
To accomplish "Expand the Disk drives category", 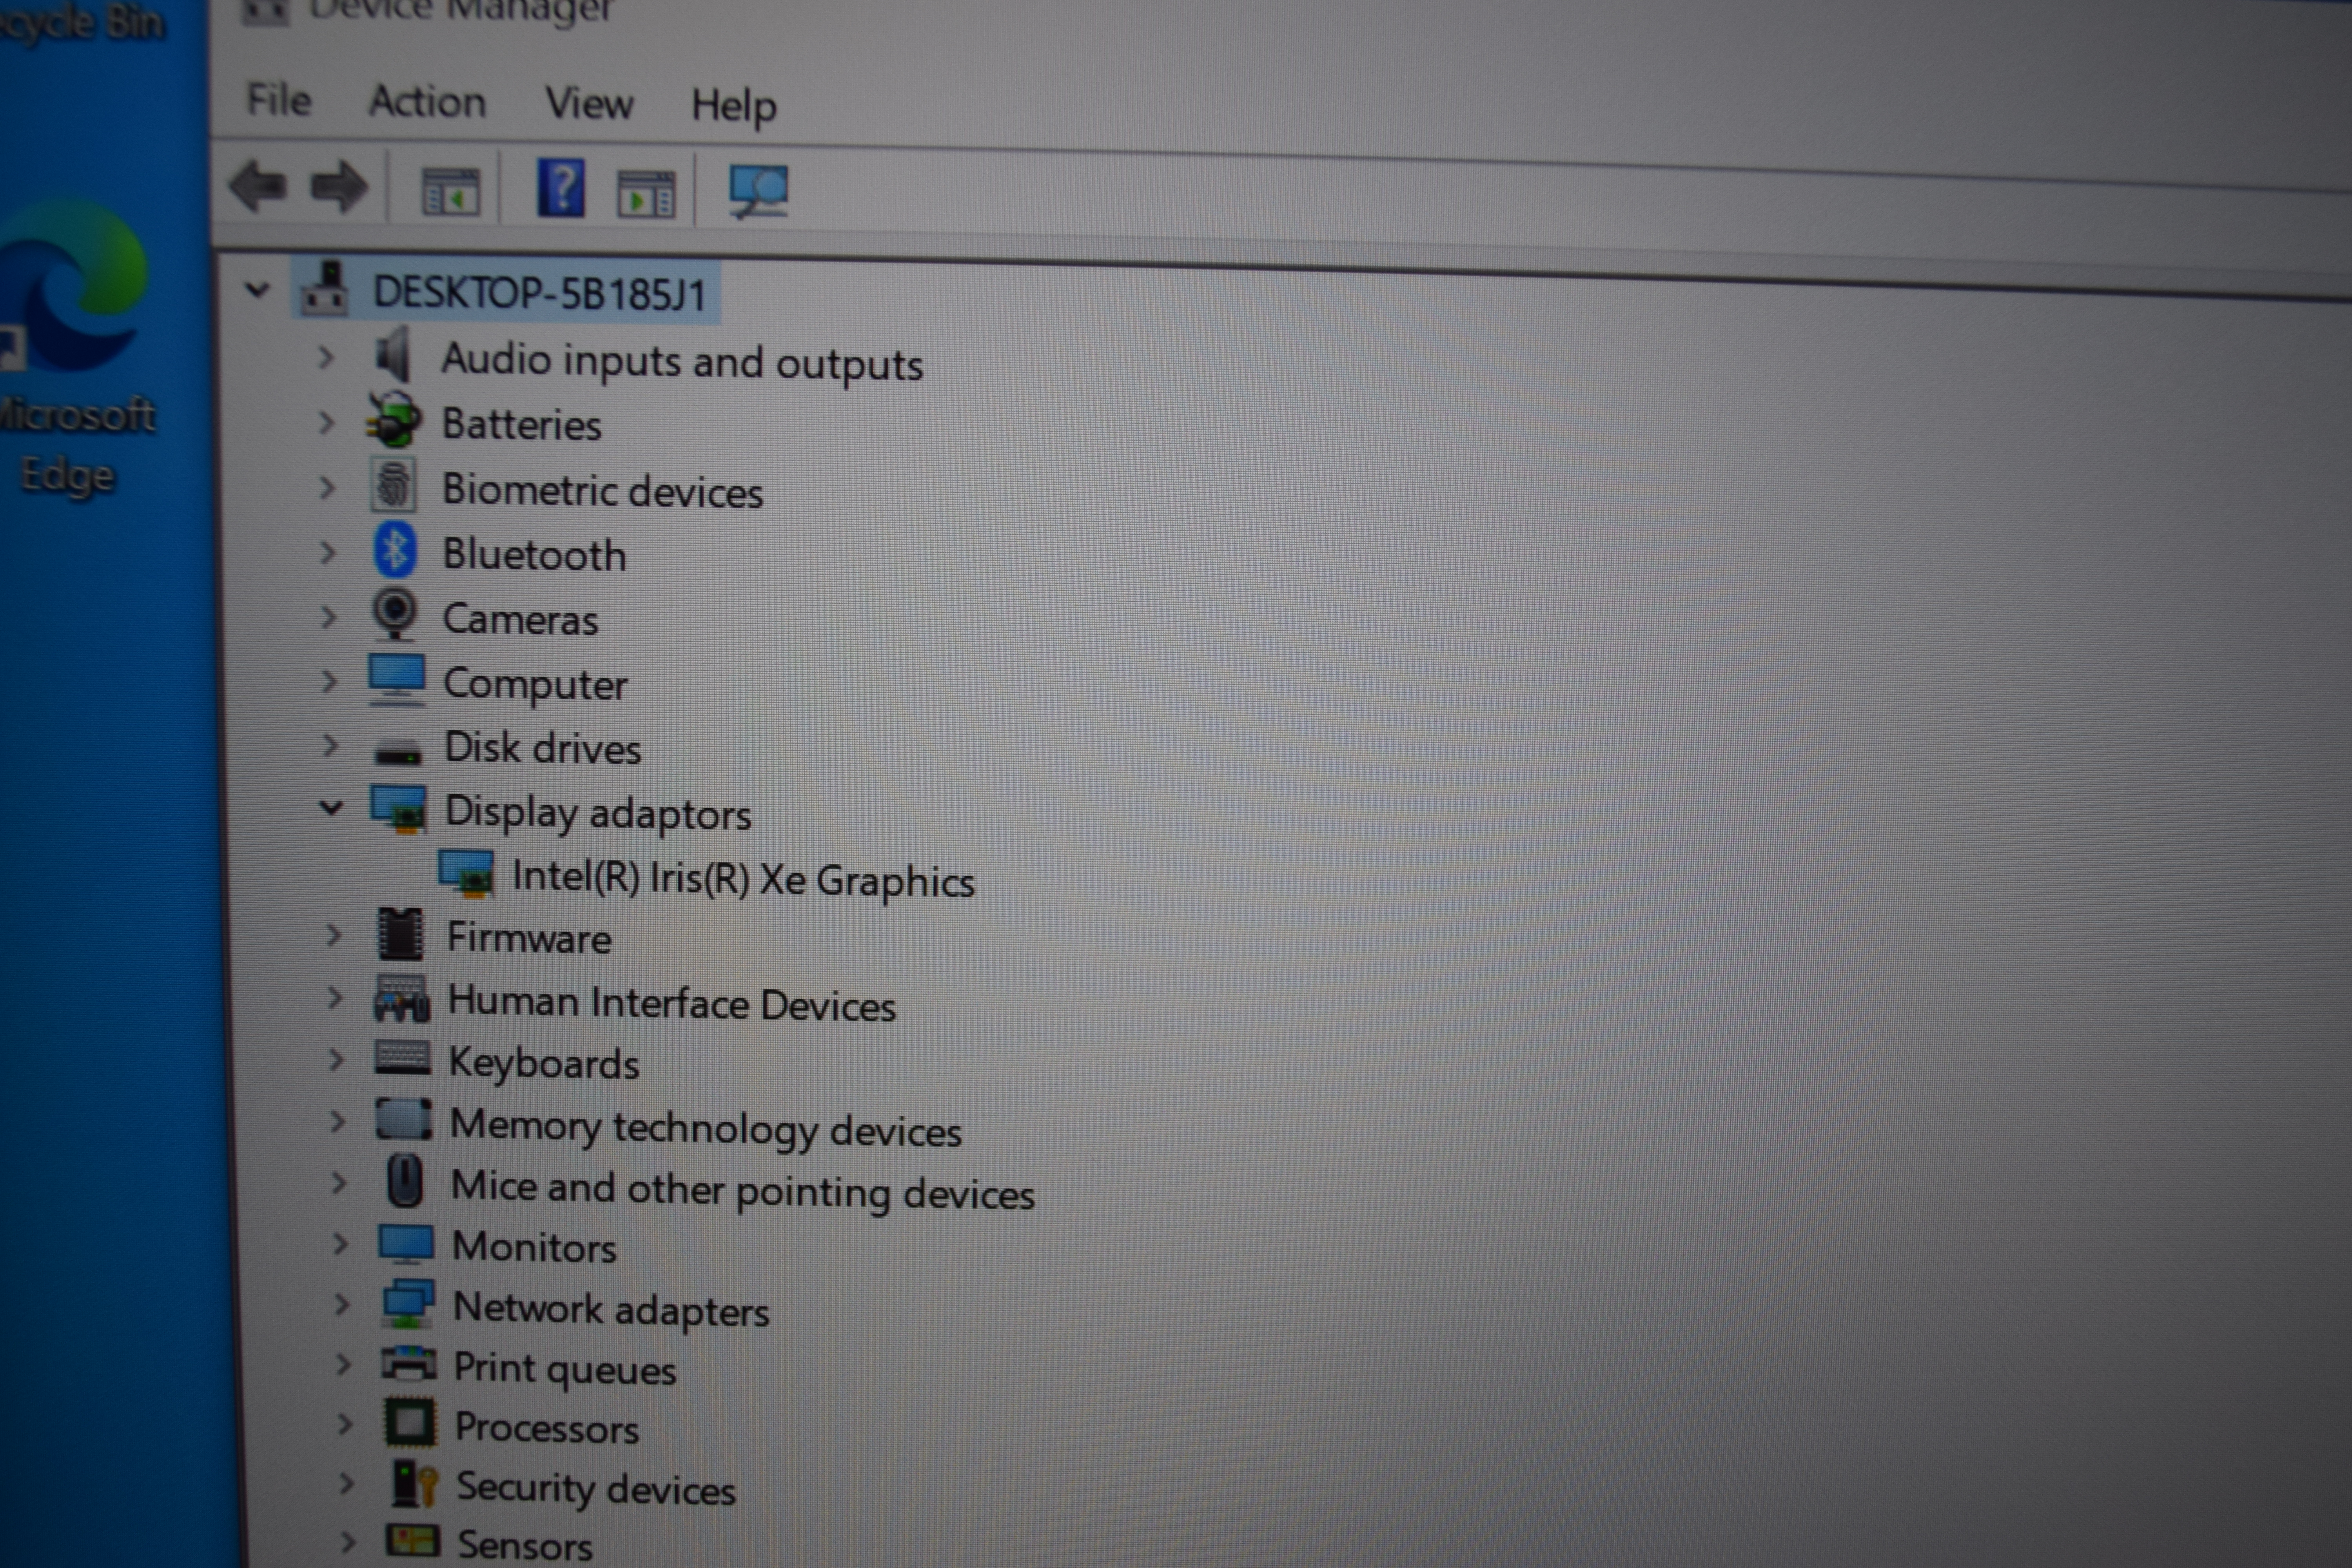I will [x=331, y=745].
